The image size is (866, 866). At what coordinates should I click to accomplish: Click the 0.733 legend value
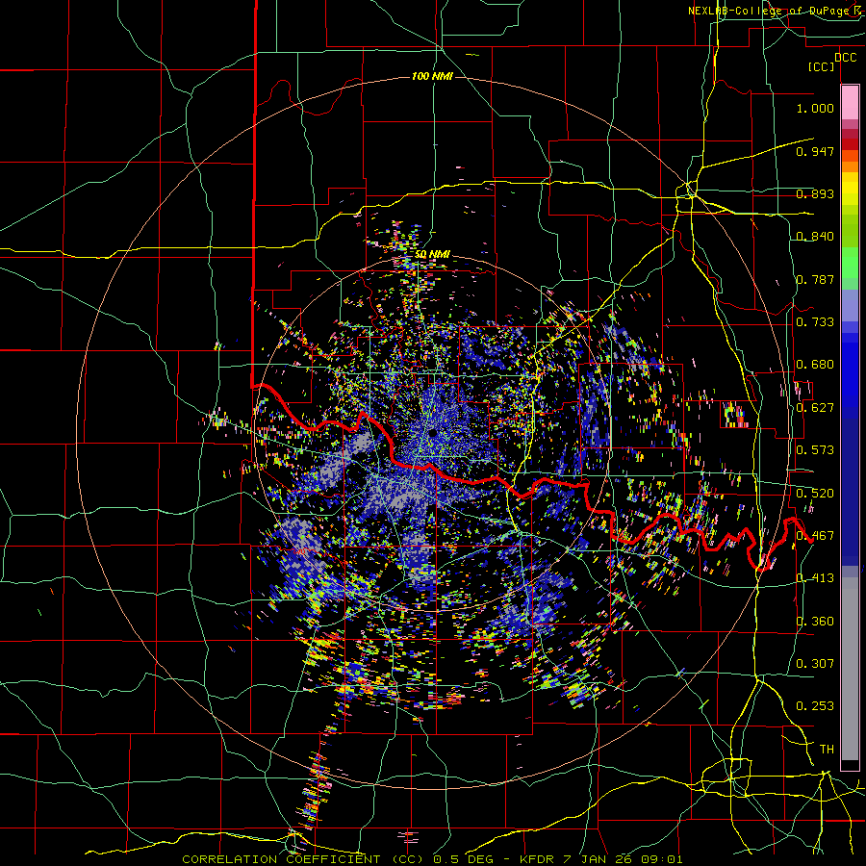click(815, 322)
